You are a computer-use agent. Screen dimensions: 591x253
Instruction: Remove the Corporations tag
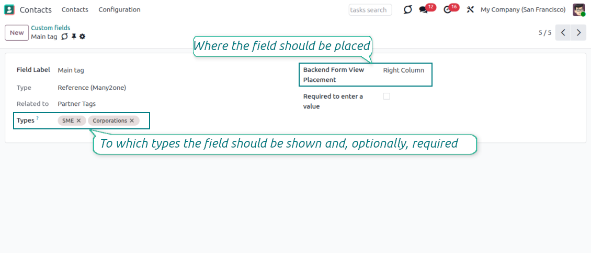pyautogui.click(x=132, y=121)
